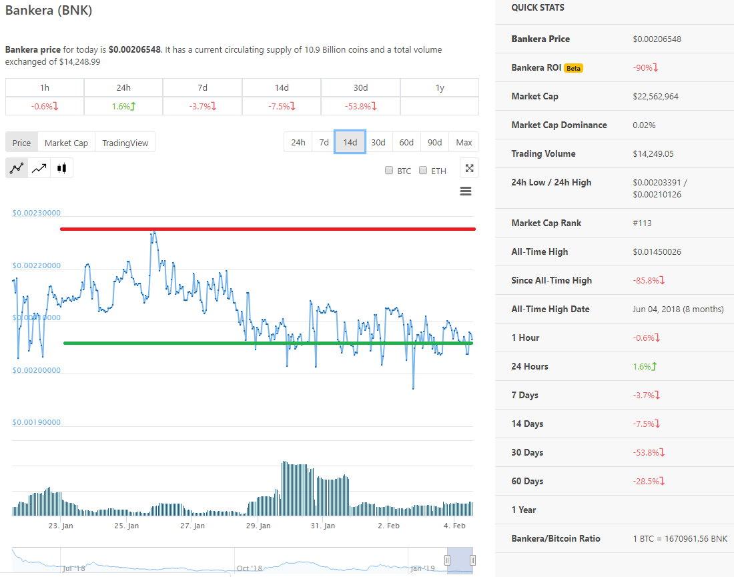734x577 pixels.
Task: Switch to the Market Cap tab
Action: (66, 143)
